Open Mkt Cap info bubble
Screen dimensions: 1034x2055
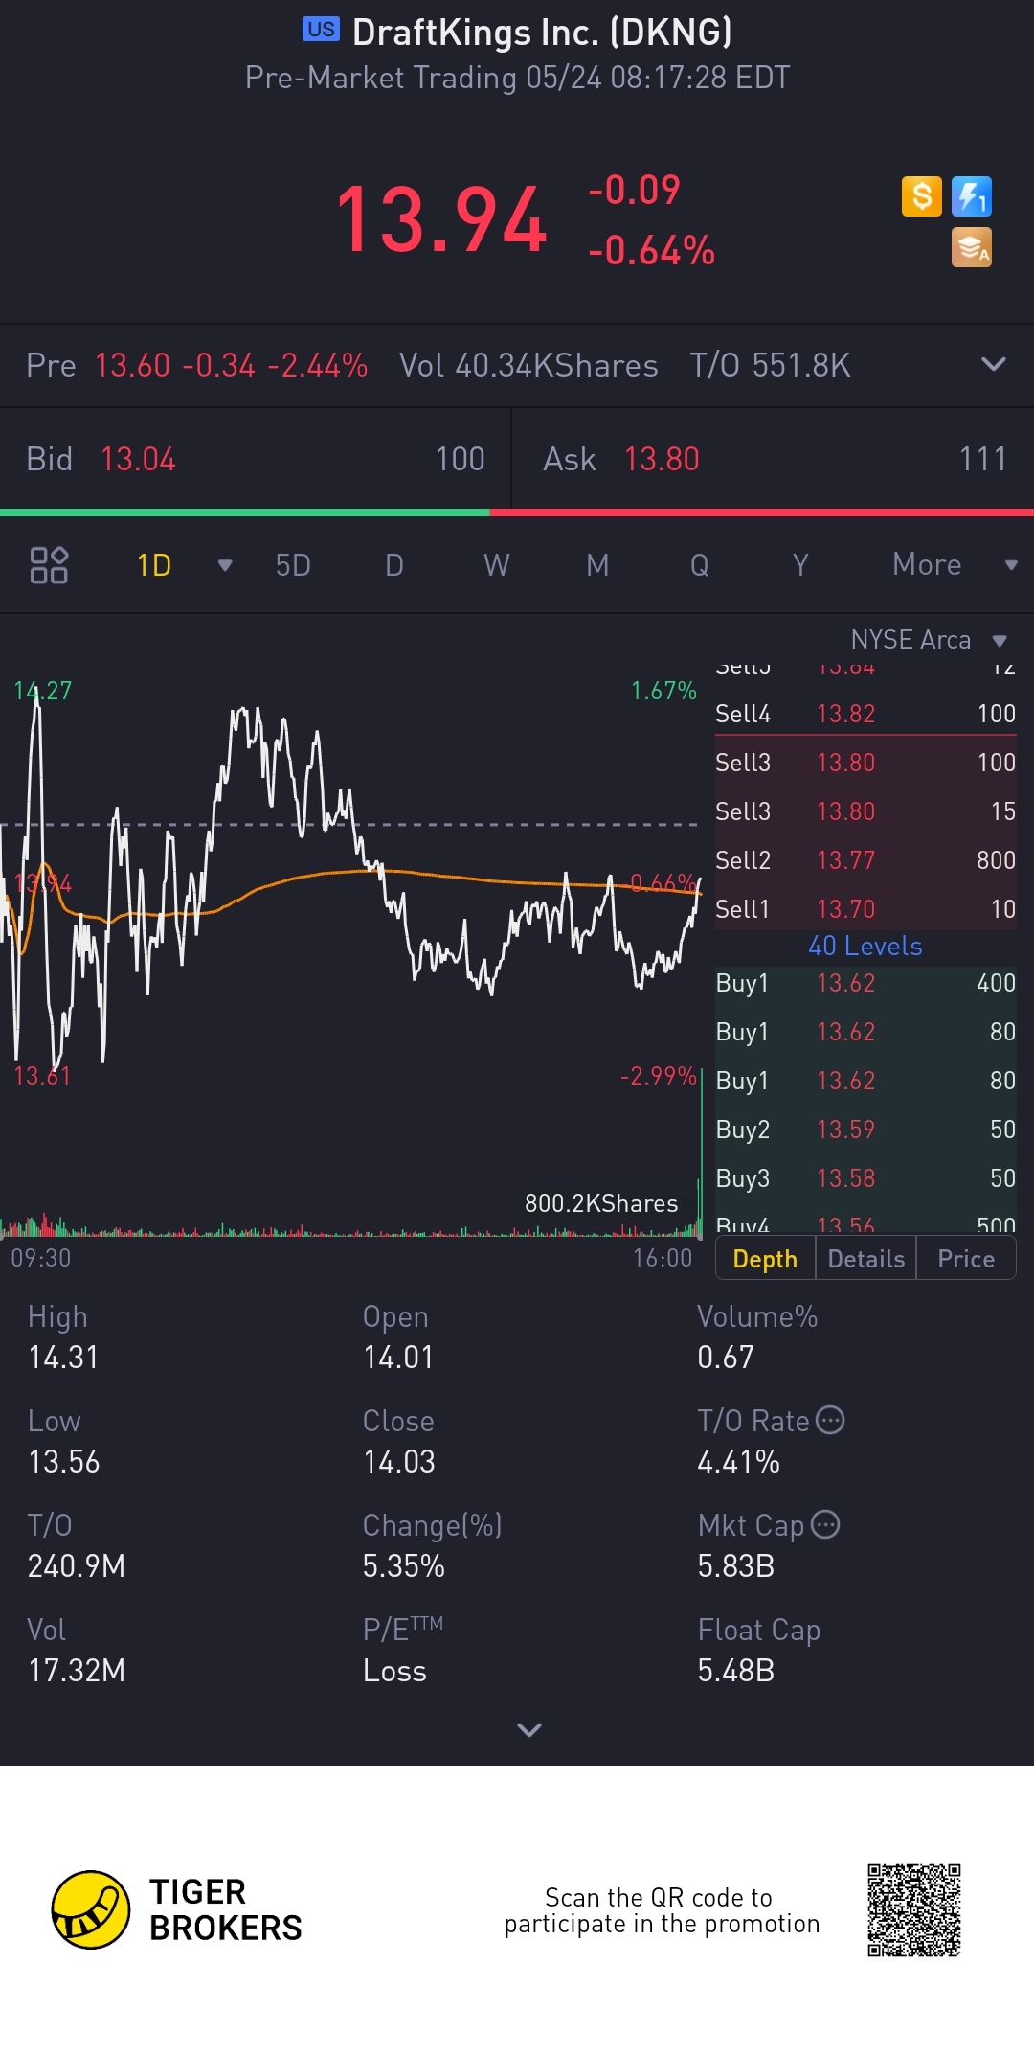825,1524
